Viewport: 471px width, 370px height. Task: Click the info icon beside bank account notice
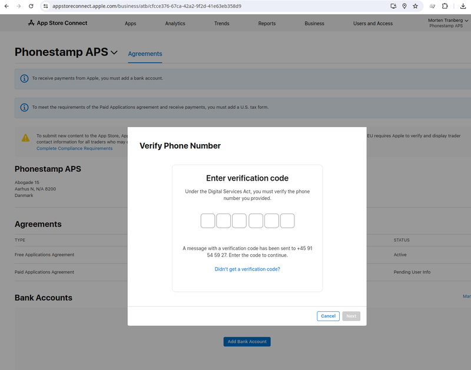click(x=24, y=78)
